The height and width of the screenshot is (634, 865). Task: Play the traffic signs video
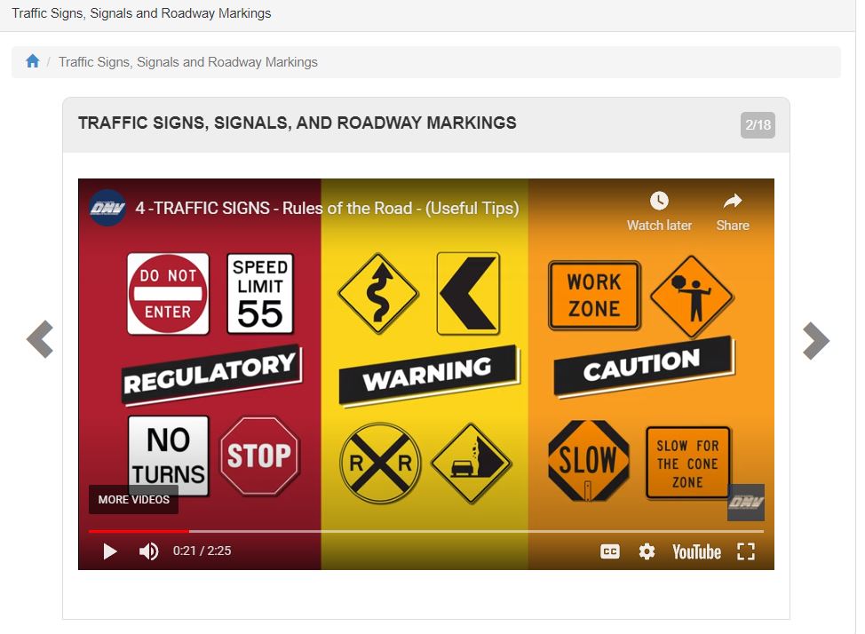point(110,551)
